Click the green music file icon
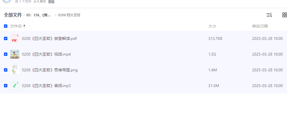Screen dimensions: 287x130 click(x=15, y=86)
